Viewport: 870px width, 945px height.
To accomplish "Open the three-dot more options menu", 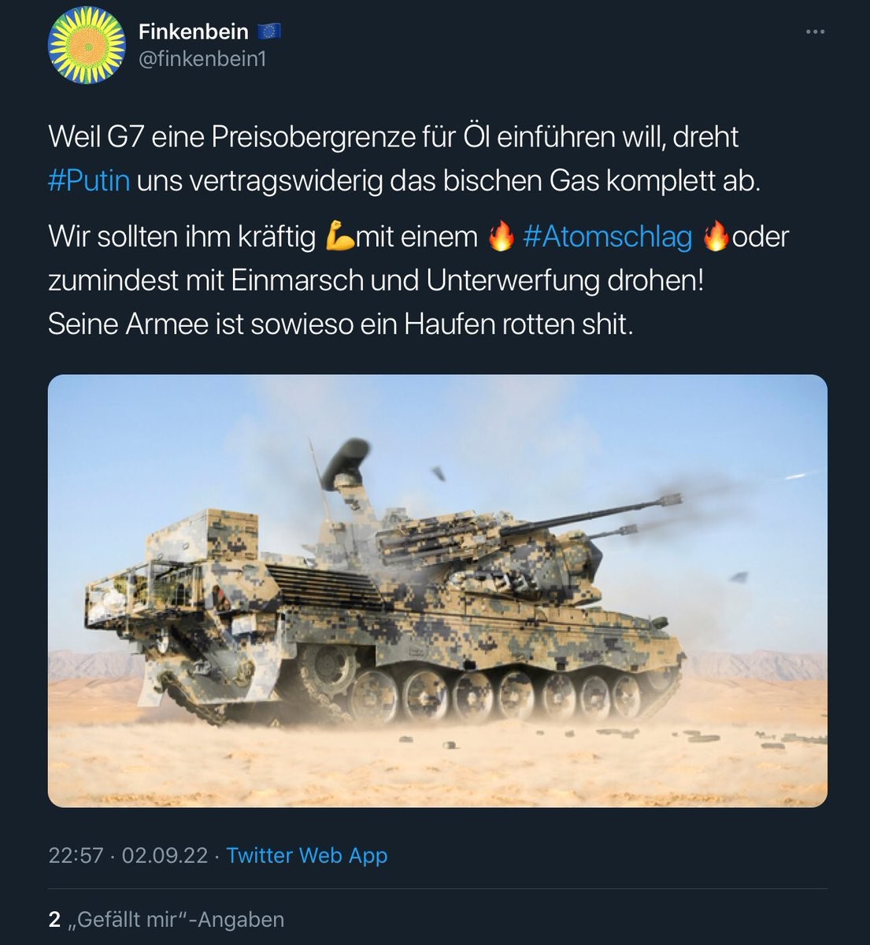I will [816, 32].
